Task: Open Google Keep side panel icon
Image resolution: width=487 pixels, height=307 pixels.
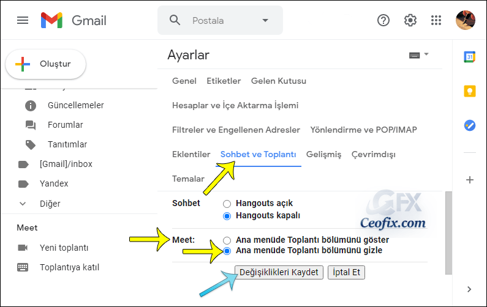Action: tap(470, 91)
